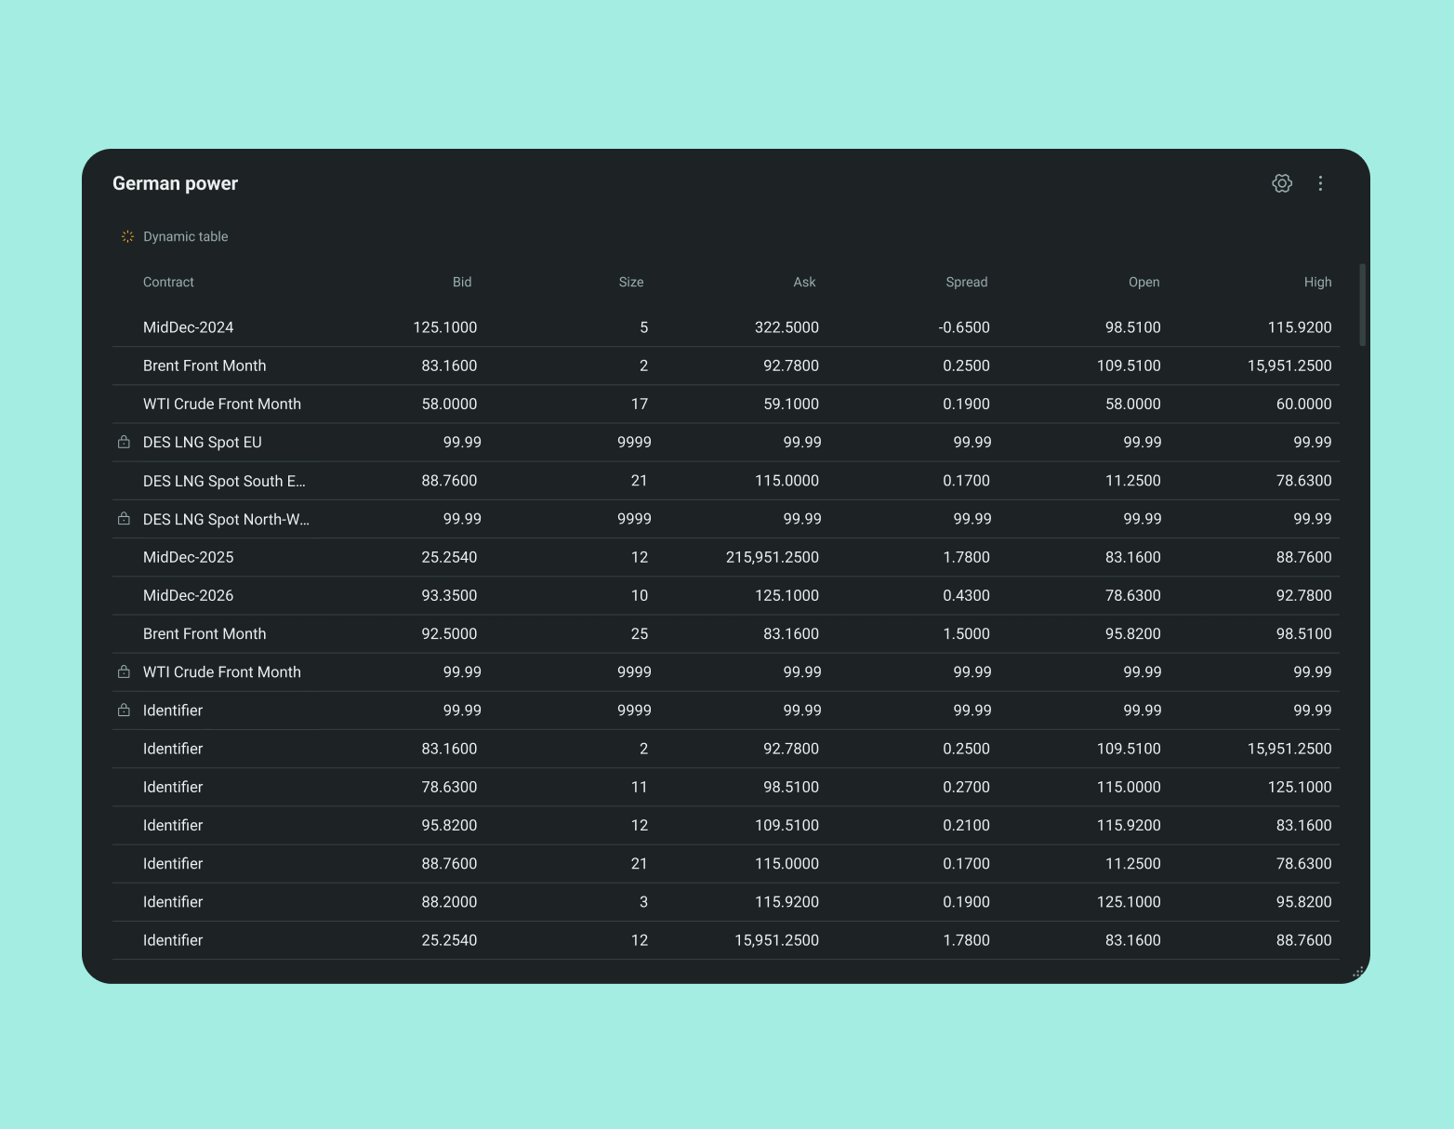
Task: Sort by the Contract column header
Action: click(x=168, y=282)
